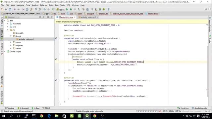The width and height of the screenshot is (212, 119).
Task: Click the Make Project build icon
Action: (x=53, y=9)
